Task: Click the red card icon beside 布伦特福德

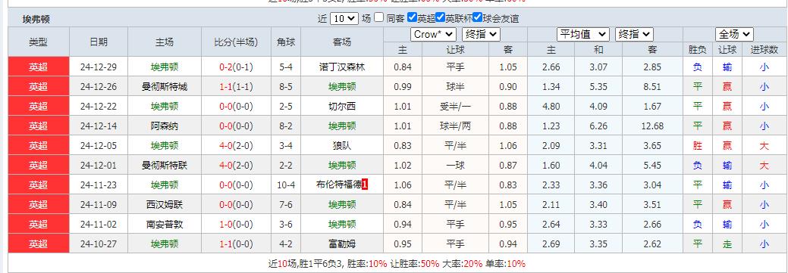Action: click(x=365, y=185)
